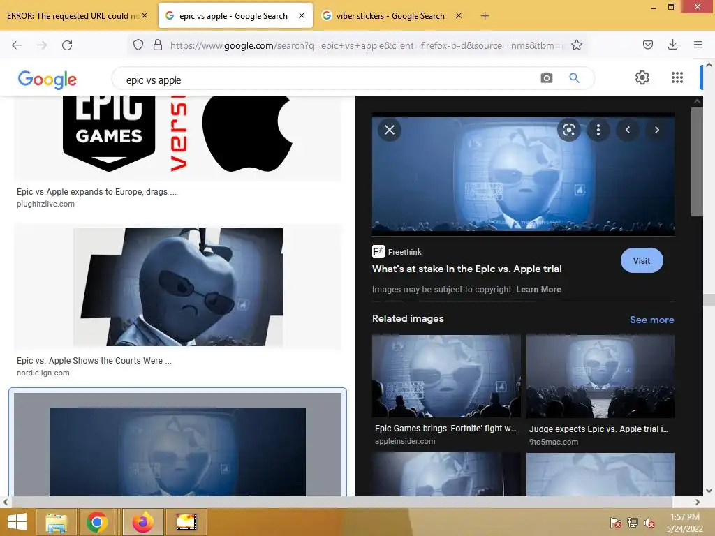The height and width of the screenshot is (536, 715).
Task: Click the page scrollbar down arrow
Action: click(709, 491)
